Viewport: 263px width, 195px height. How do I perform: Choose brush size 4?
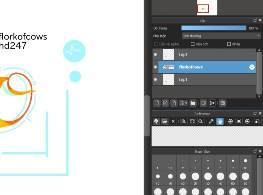(x=208, y=163)
